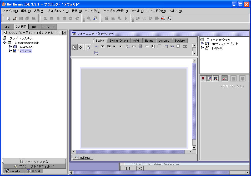Image resolution: width=251 pixels, height=176 pixels.
Task: Open the 構築(B) menu
Action: [77, 11]
